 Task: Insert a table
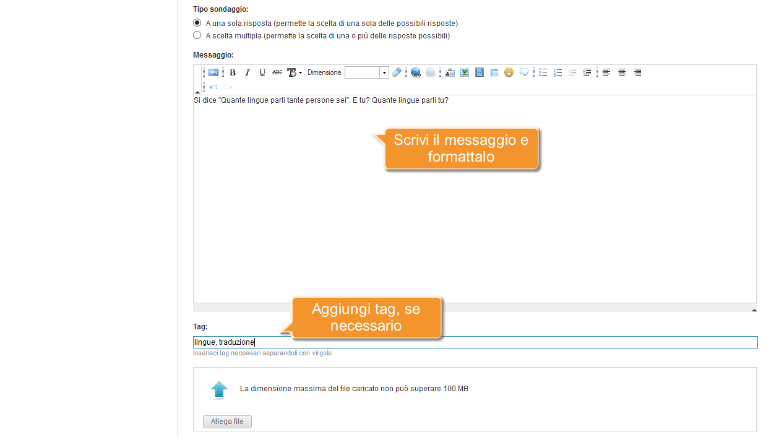coord(494,72)
